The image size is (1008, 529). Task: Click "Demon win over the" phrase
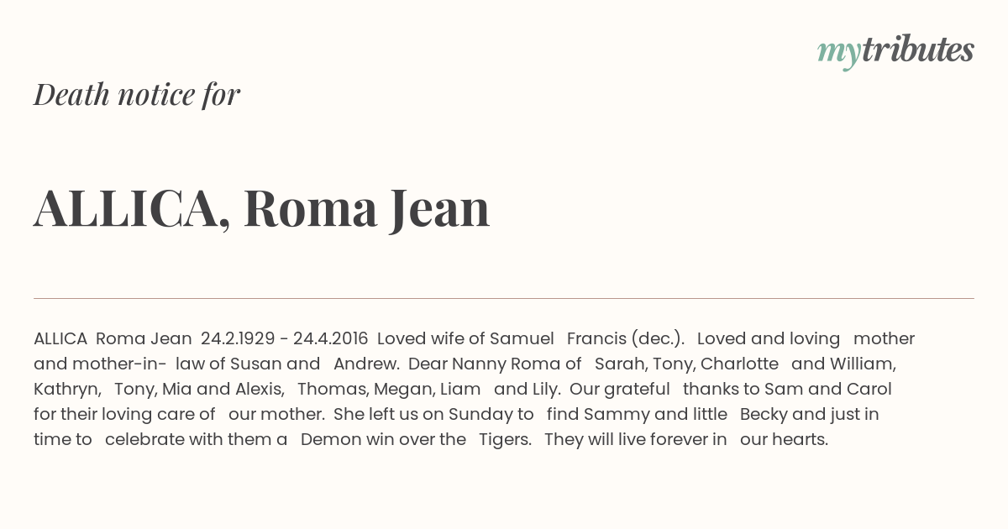[x=383, y=439]
